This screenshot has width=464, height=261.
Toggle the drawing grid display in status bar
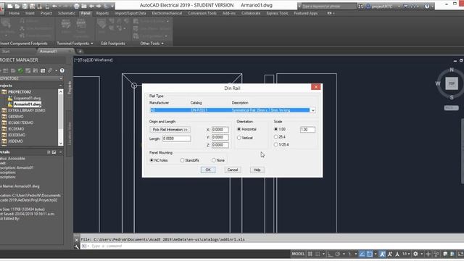click(x=310, y=254)
